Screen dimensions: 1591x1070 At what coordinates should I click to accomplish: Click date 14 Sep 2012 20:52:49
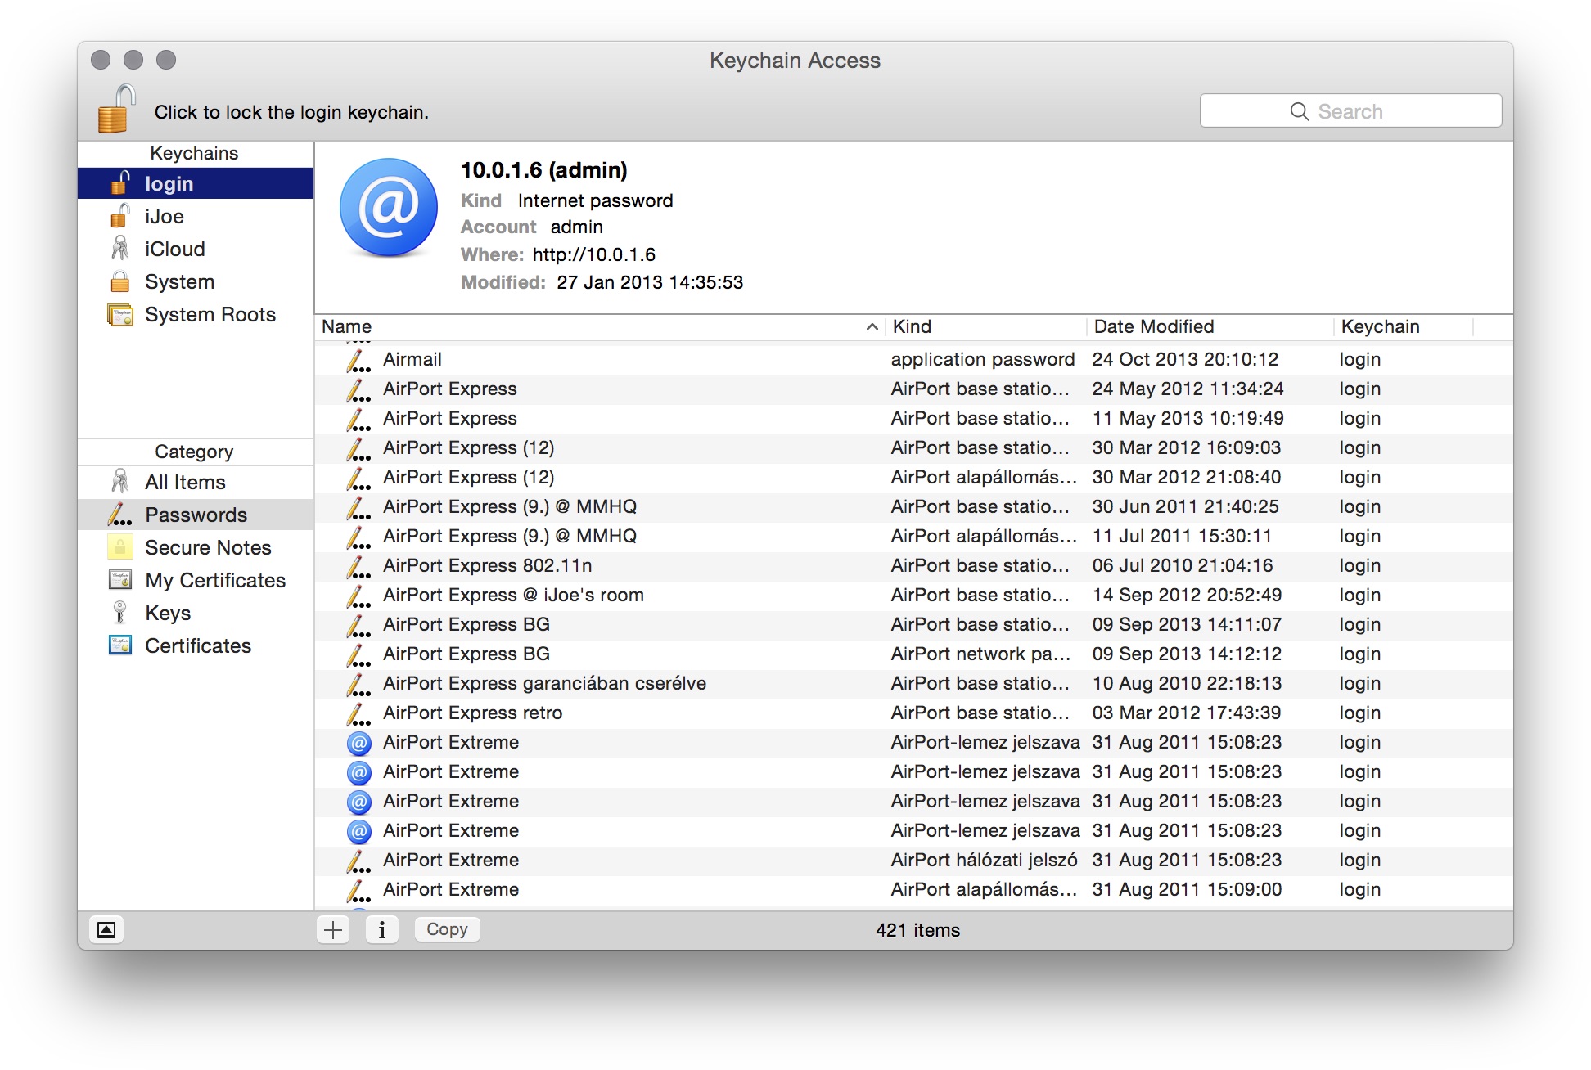coord(1187,596)
